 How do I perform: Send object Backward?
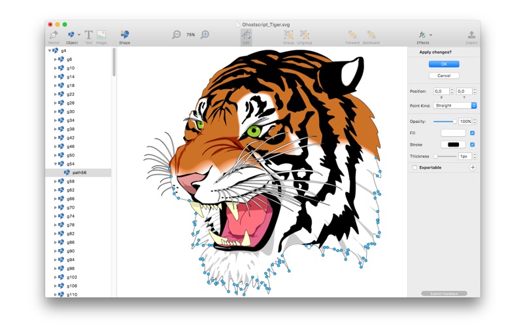371,35
